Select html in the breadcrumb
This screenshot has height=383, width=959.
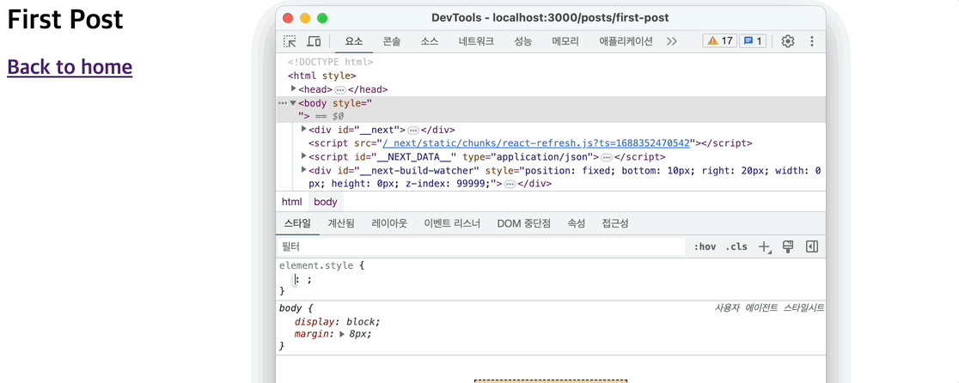[291, 202]
